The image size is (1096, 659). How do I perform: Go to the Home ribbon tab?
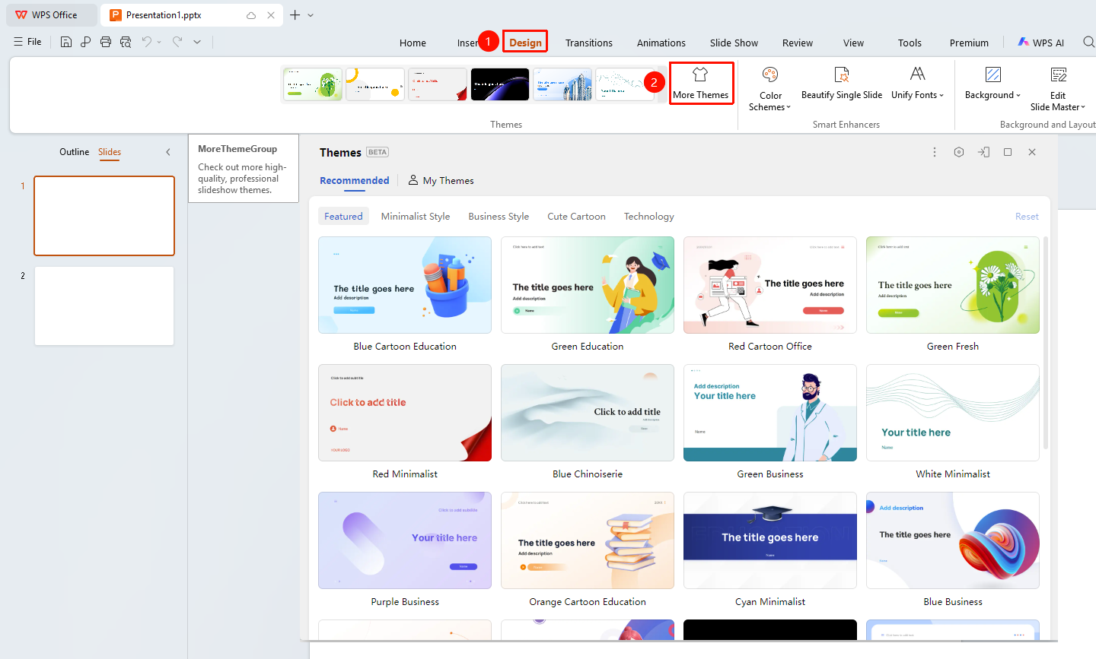pos(413,43)
